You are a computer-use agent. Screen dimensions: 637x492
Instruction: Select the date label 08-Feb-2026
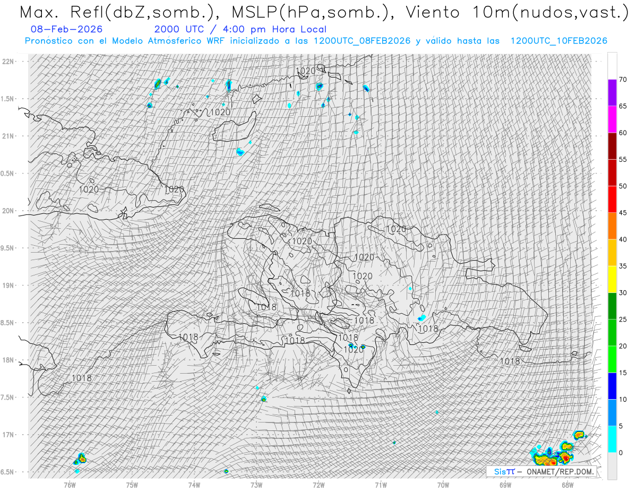(67, 29)
